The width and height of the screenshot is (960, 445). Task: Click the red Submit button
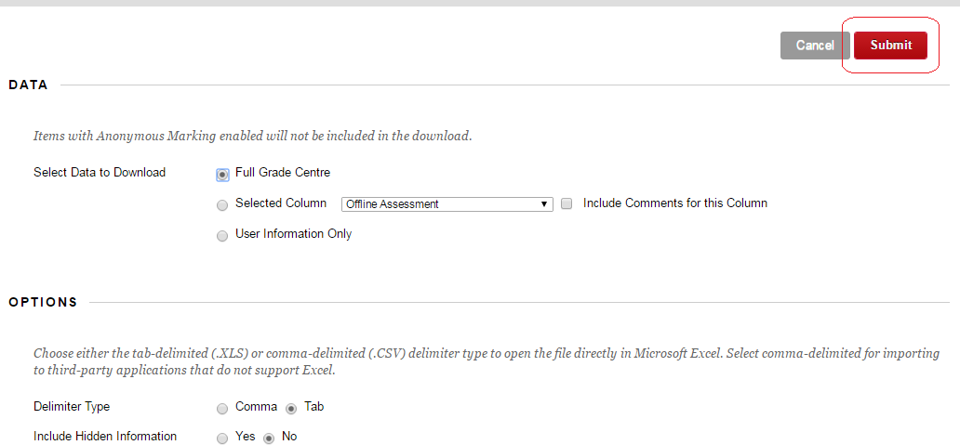point(890,46)
